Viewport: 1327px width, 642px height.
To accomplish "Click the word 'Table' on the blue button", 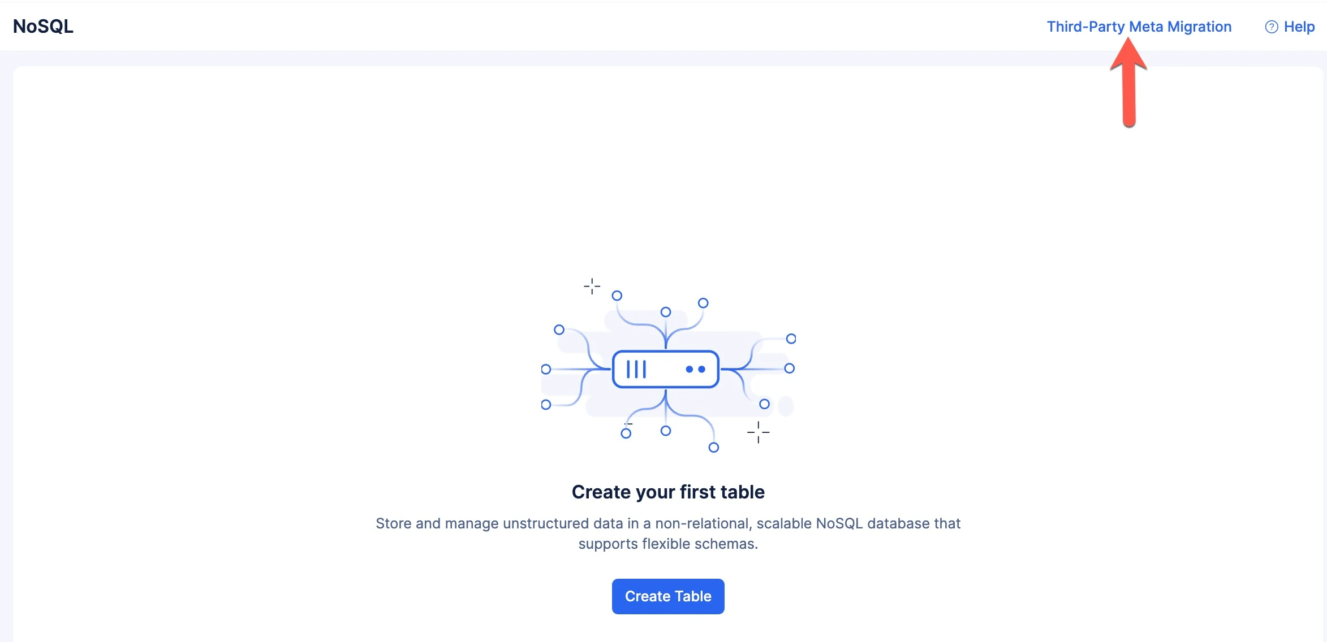I will (x=693, y=596).
